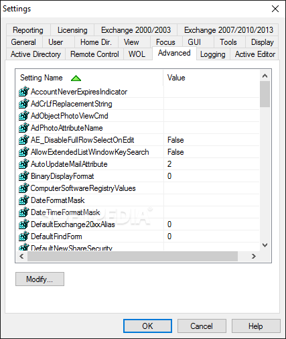This screenshot has width=286, height=339.
Task: Click the icon beside AdObjectPhotoViewCmd
Action: pyautogui.click(x=23, y=116)
